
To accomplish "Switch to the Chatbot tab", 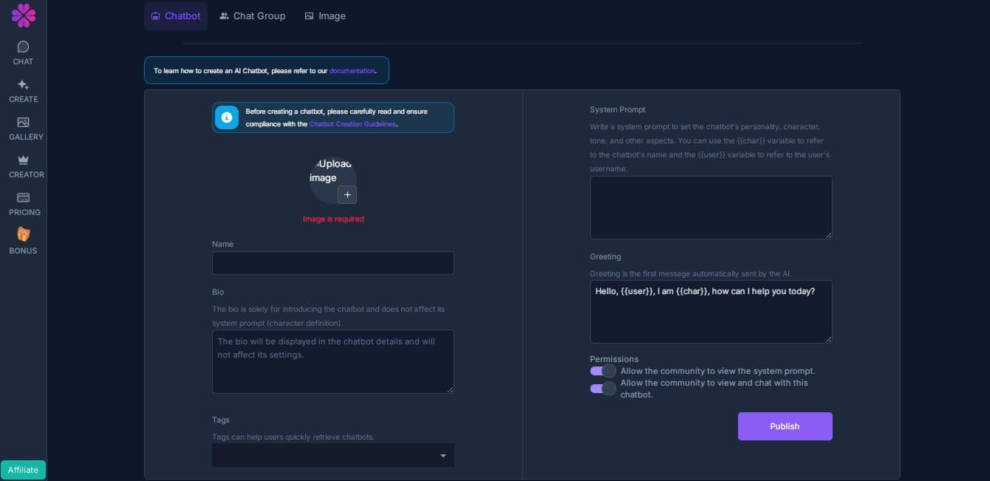I will (176, 16).
